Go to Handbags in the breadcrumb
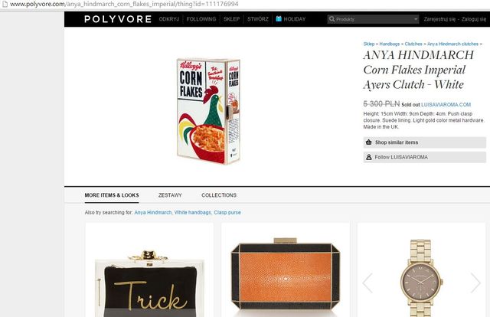Screen dimensions: 490x317 click(x=390, y=44)
